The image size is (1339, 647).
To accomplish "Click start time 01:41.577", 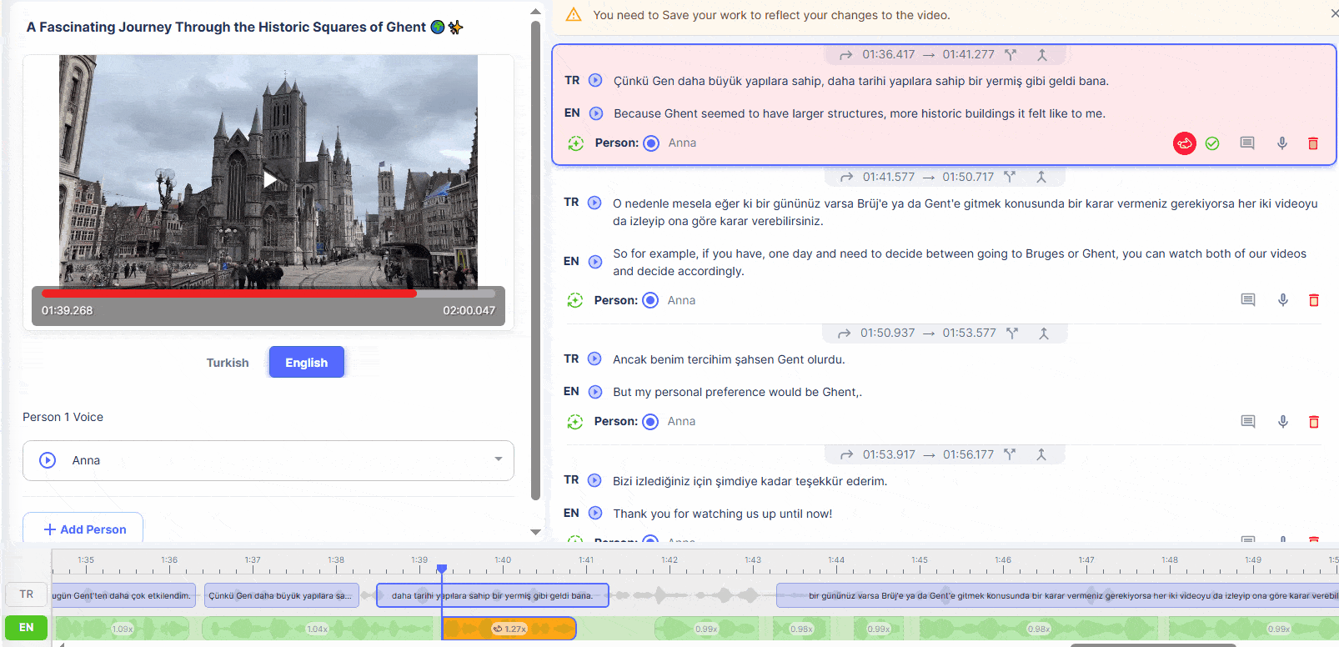I will coord(889,177).
